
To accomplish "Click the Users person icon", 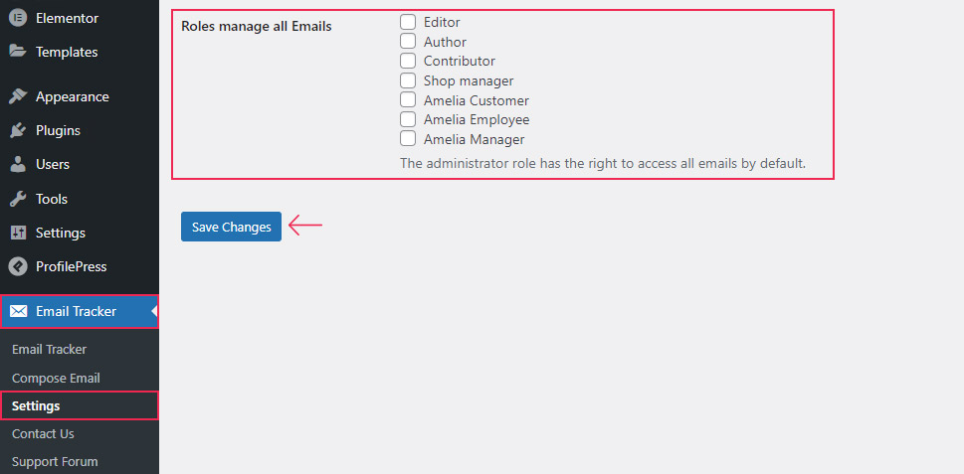I will point(18,164).
